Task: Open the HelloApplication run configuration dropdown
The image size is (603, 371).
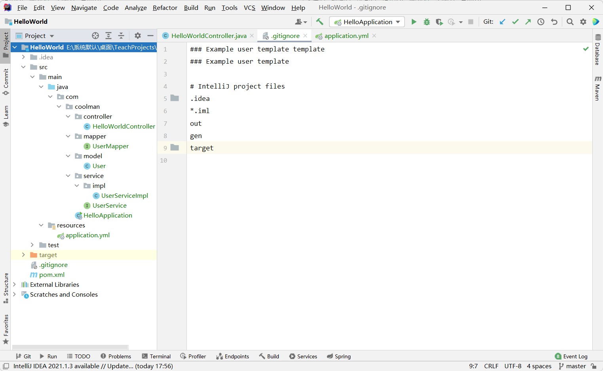Action: point(367,22)
